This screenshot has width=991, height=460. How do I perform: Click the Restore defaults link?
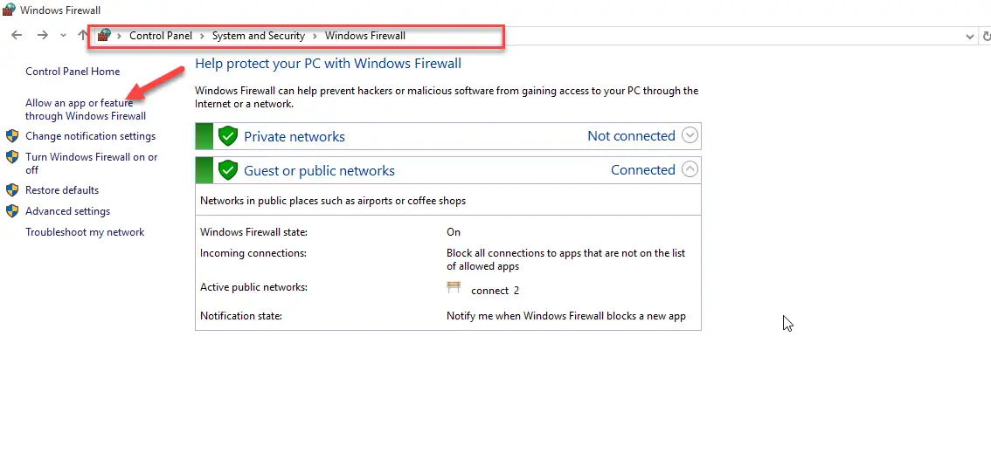pyautogui.click(x=62, y=190)
